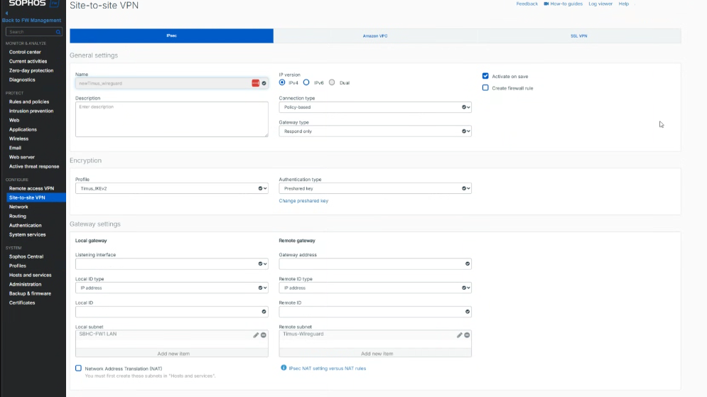Viewport: 707px width, 397px height.
Task: Switch to SSL VPN tab
Action: 579,36
